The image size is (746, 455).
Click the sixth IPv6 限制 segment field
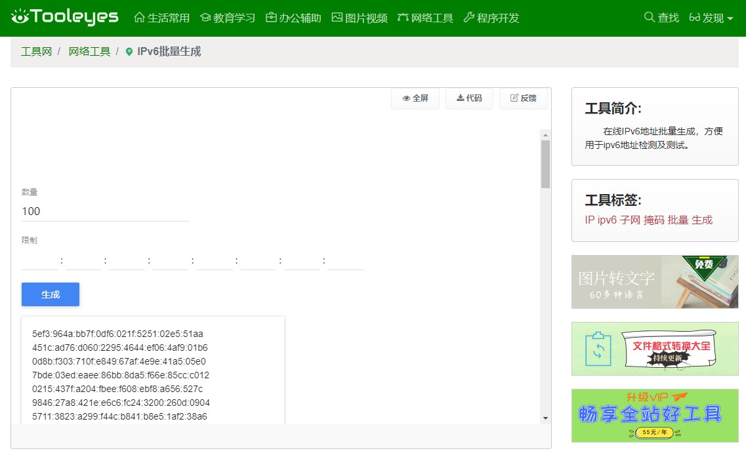(x=259, y=260)
